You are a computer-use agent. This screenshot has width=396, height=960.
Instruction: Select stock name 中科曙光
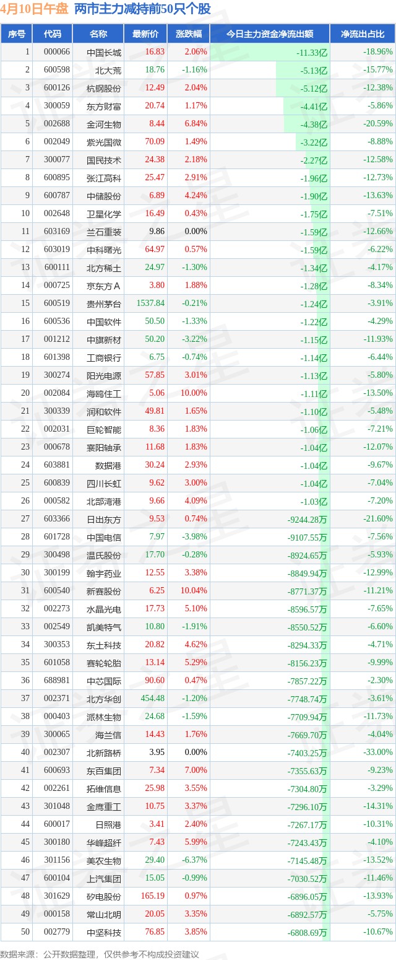point(104,250)
